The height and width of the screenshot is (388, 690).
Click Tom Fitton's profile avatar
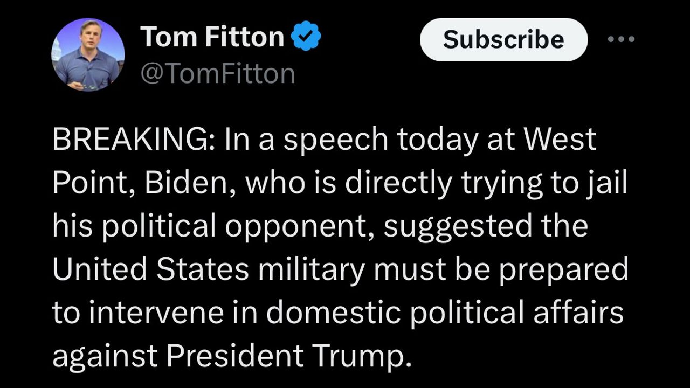pos(88,54)
